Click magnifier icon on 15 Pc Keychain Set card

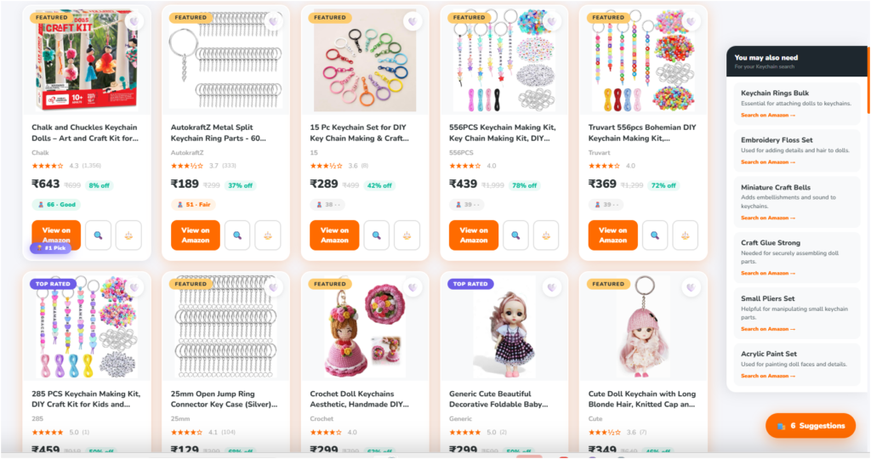pos(376,235)
